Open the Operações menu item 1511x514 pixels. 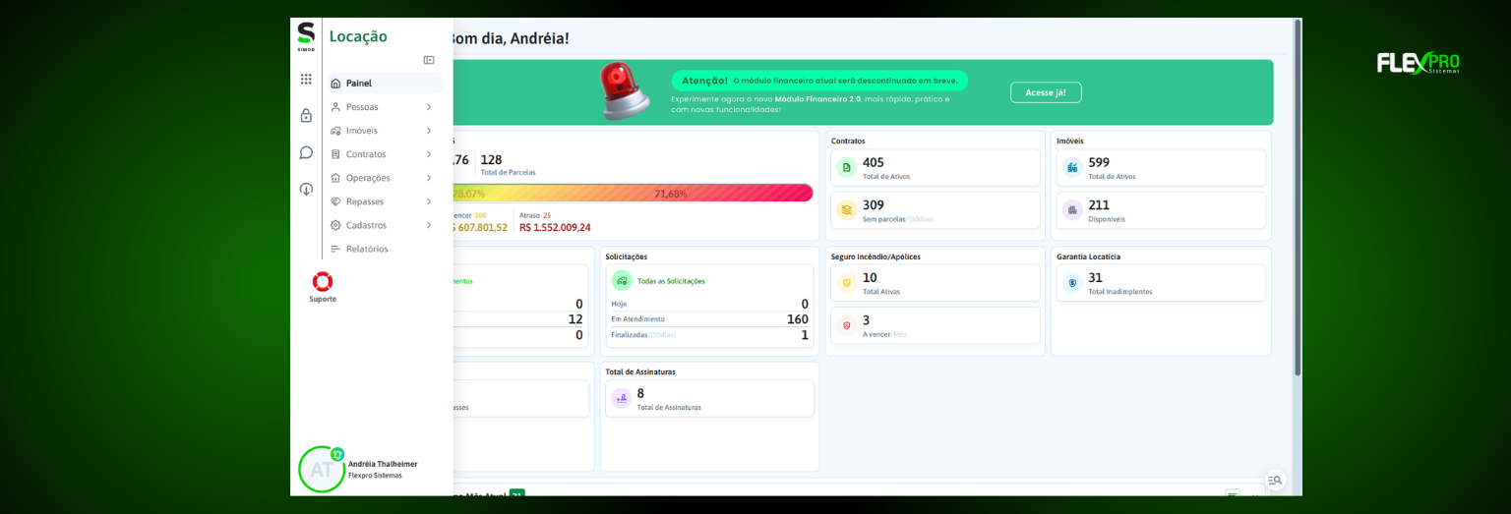(x=385, y=178)
